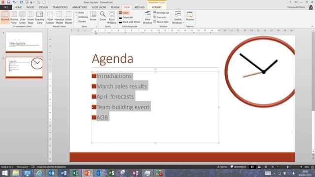Switch to the INSERT tab

tap(31, 7)
